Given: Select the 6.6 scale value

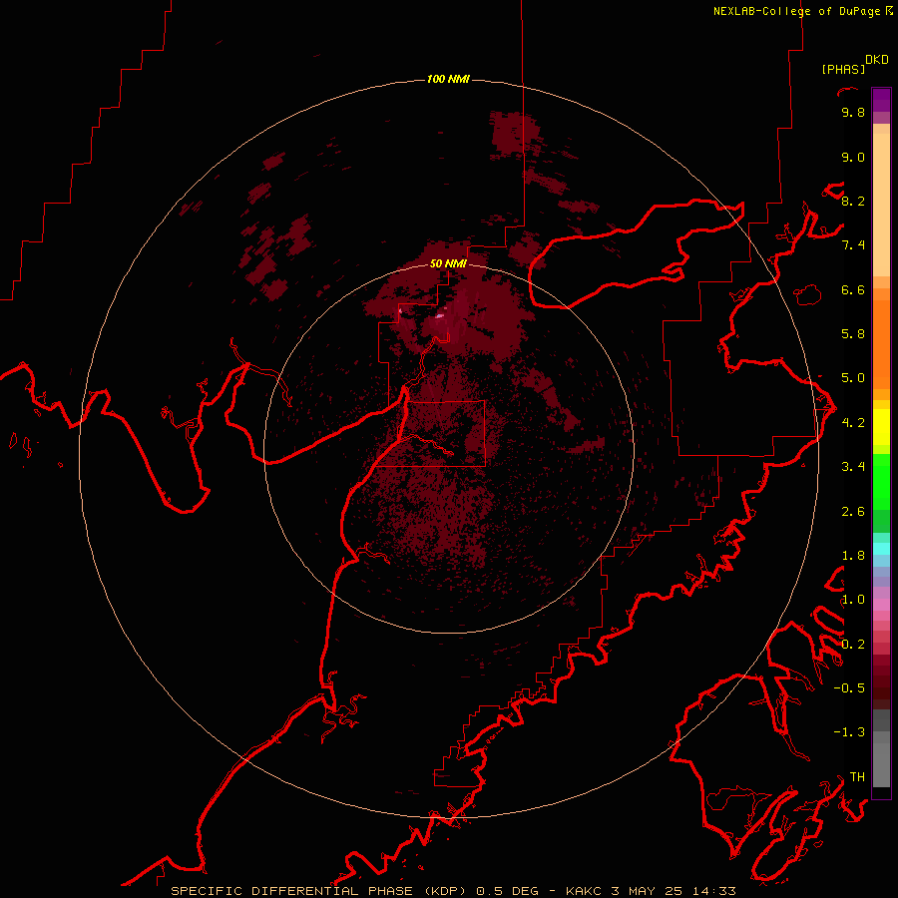Looking at the screenshot, I should (x=853, y=289).
